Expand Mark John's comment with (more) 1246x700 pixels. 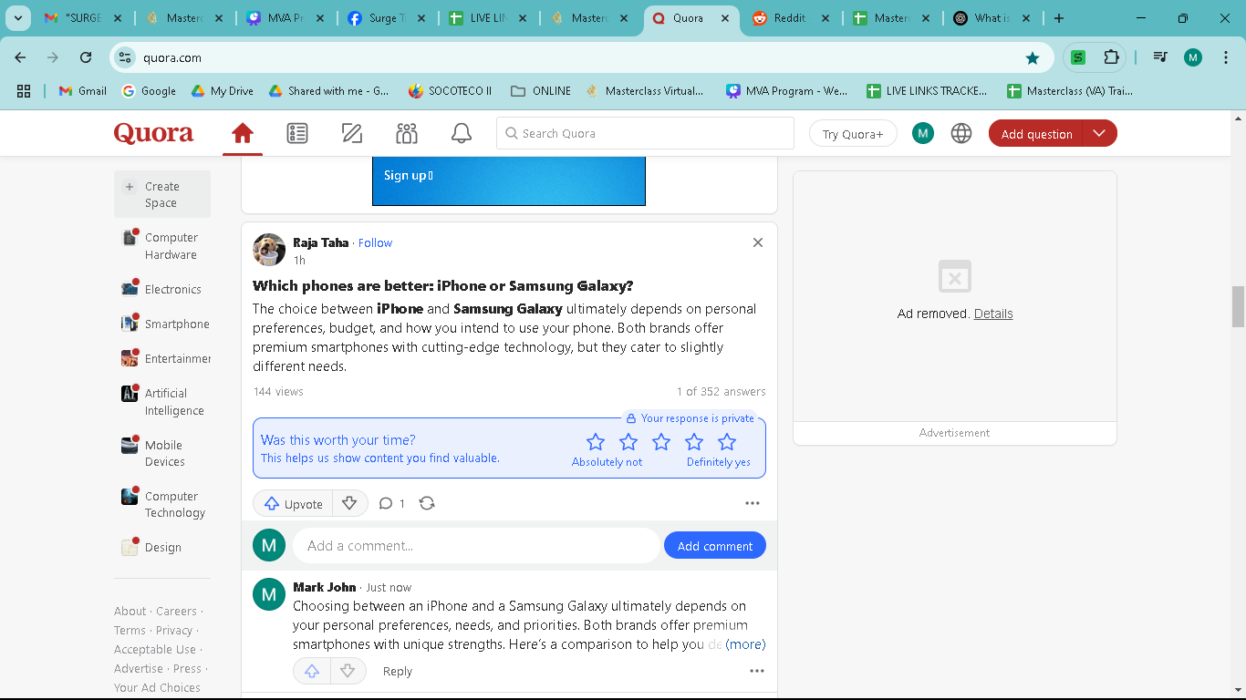(x=745, y=644)
